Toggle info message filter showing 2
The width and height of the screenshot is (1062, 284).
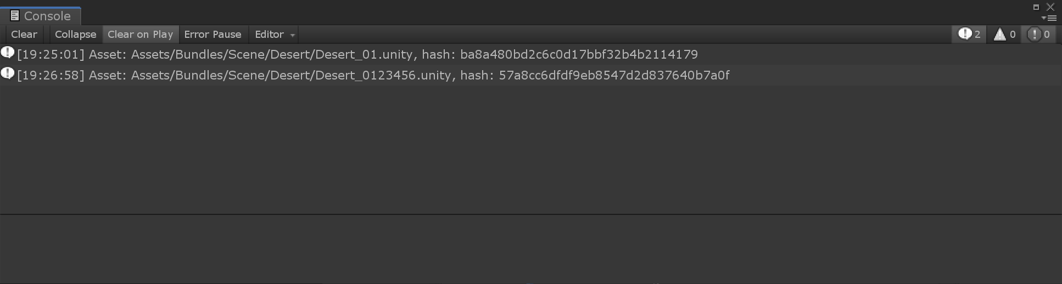tap(969, 34)
